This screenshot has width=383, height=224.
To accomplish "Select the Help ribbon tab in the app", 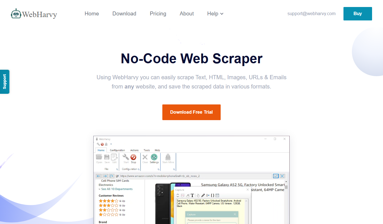I will pyautogui.click(x=157, y=150).
